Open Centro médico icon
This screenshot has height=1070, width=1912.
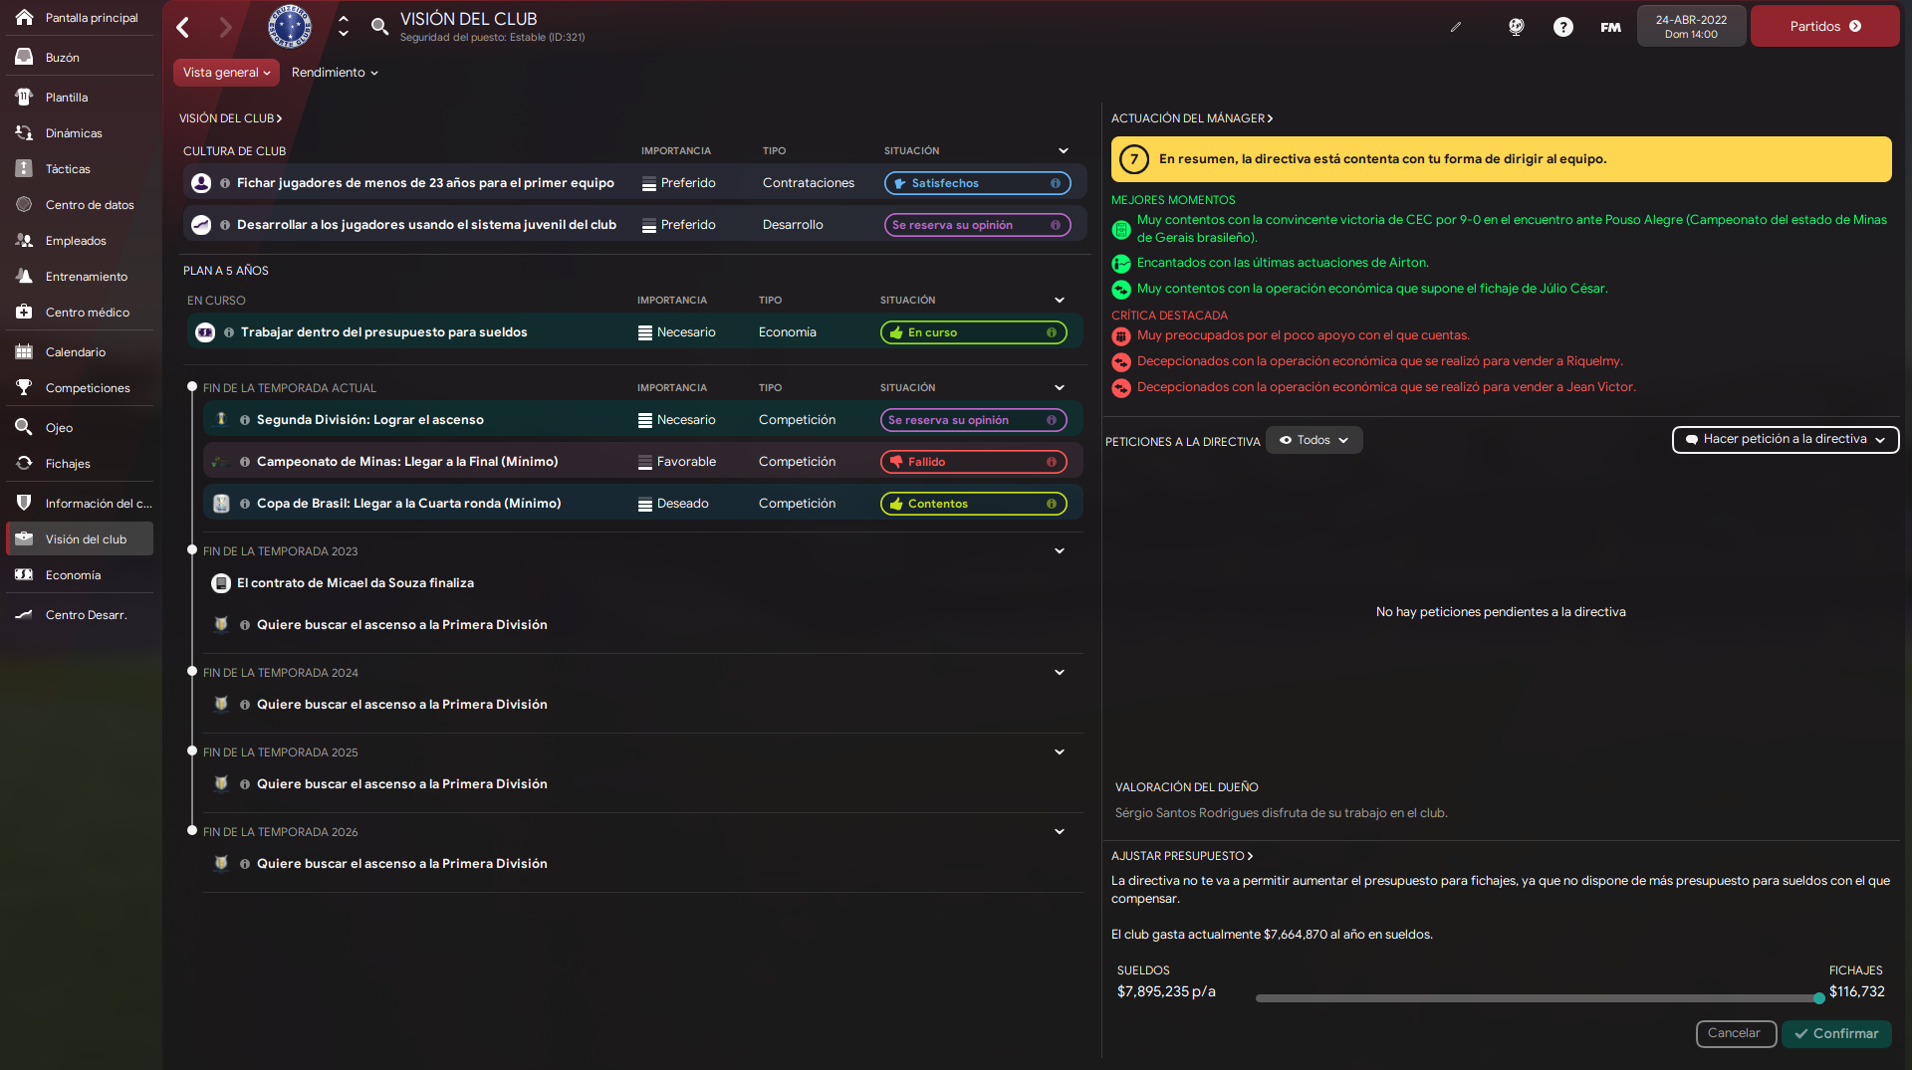click(24, 312)
